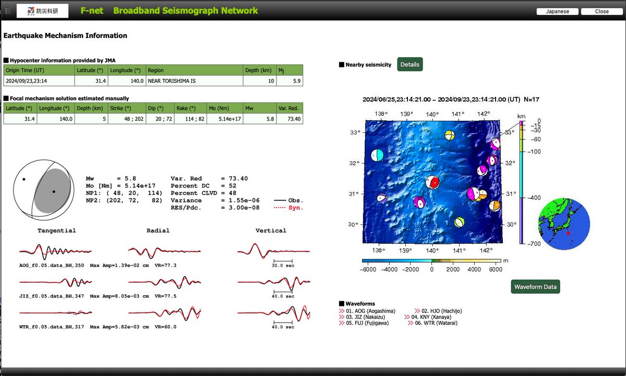Viewport: 626px width, 376px height.
Task: Open waveform 01. AOG (Aogashima)
Action: coord(367,311)
